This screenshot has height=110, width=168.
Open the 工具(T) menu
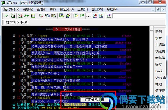82,10
